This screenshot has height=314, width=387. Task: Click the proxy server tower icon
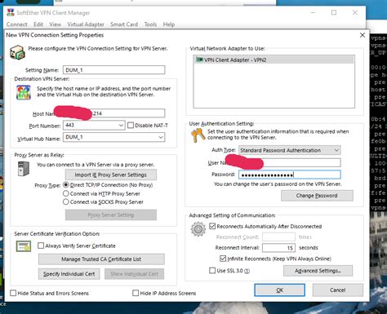[24, 169]
